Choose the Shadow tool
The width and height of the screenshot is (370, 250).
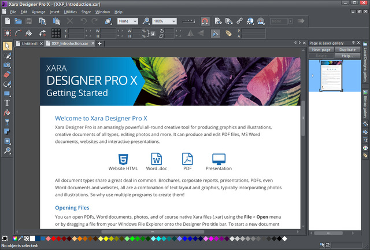tap(7, 131)
